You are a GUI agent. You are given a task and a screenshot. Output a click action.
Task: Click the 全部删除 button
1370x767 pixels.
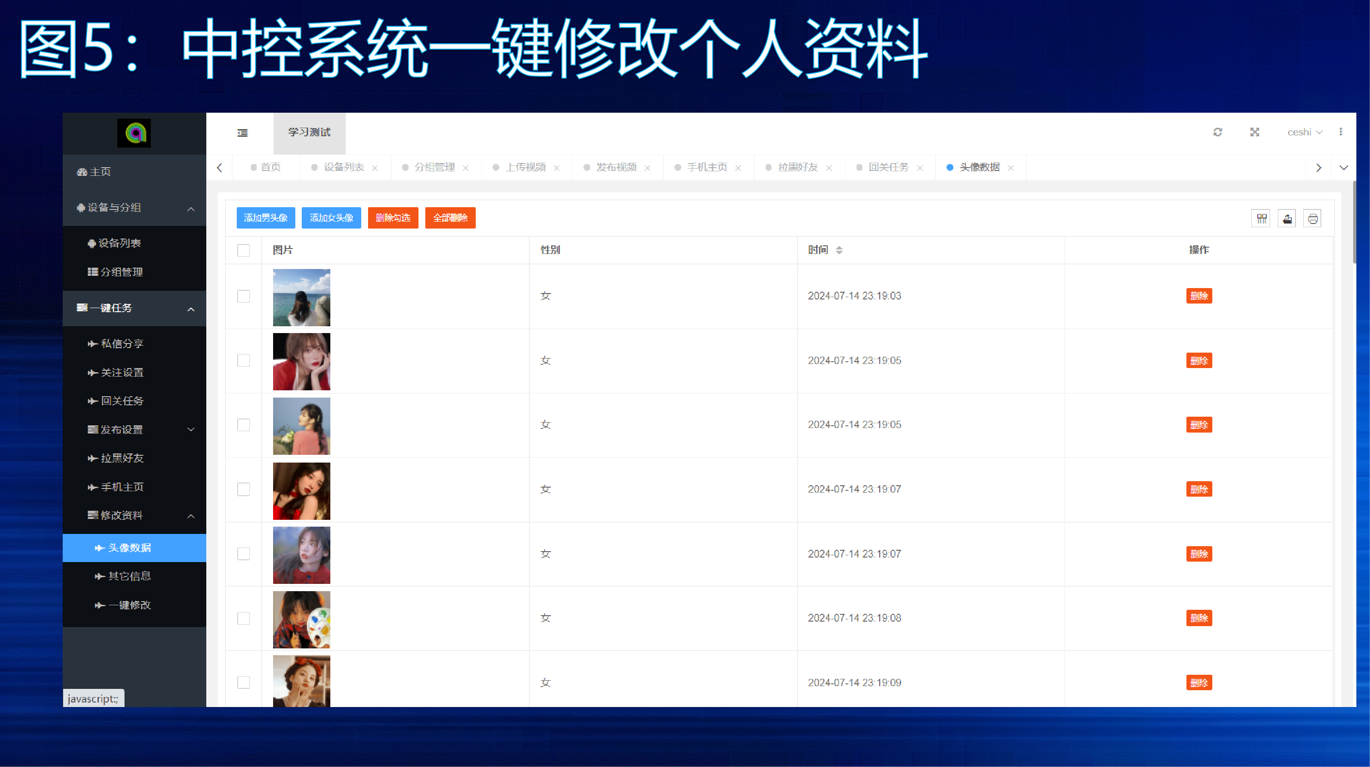pyautogui.click(x=450, y=218)
